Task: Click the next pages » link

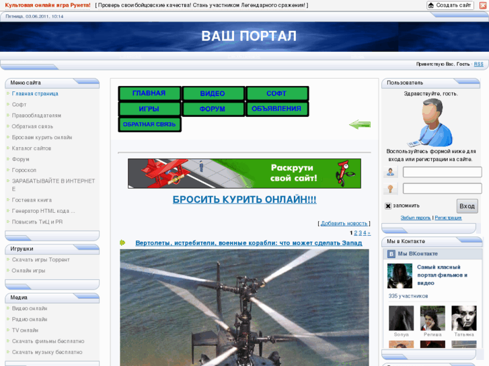Action: click(369, 232)
